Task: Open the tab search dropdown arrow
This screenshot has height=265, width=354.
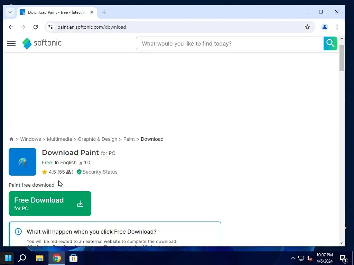Action: pos(10,12)
